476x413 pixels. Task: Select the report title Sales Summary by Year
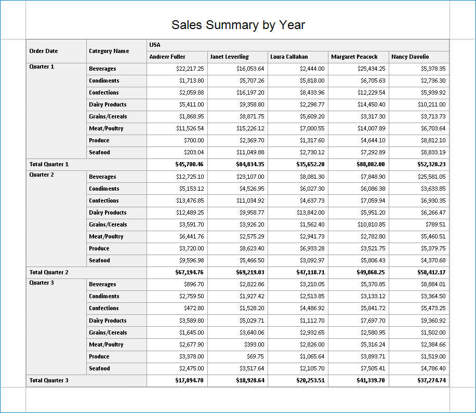(239, 24)
